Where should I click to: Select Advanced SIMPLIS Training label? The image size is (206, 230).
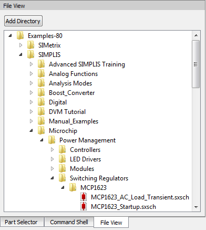point(87,64)
